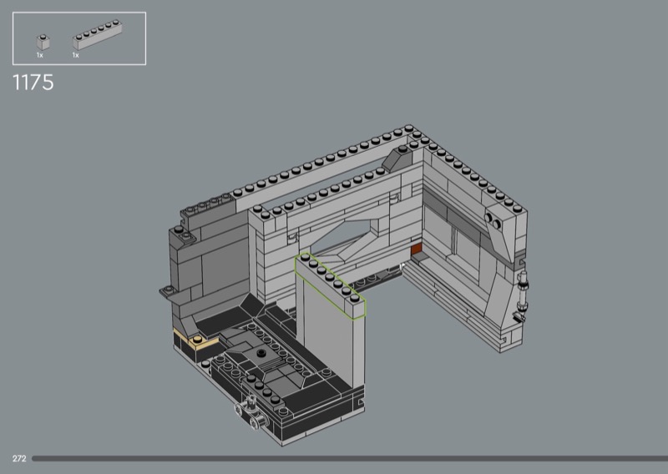The height and width of the screenshot is (474, 668).
Task: Click the small protruding plate on the left side
Action: (170, 290)
